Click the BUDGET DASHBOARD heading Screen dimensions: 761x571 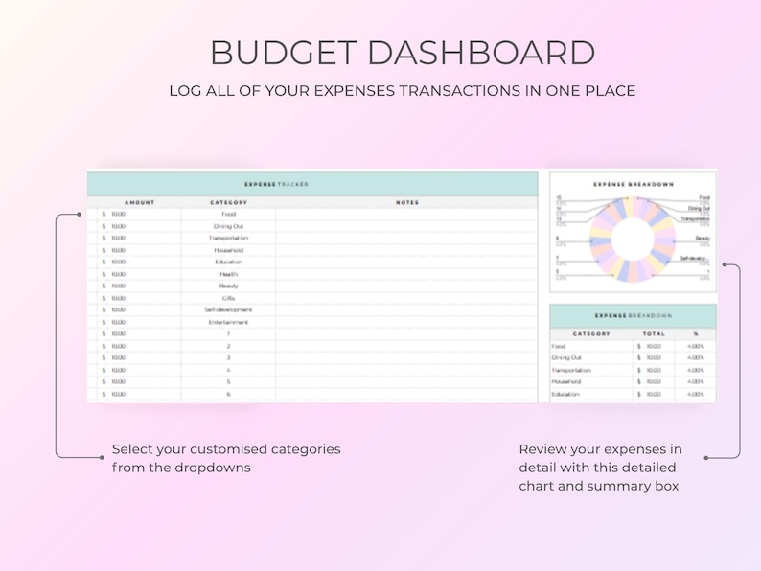click(x=403, y=53)
